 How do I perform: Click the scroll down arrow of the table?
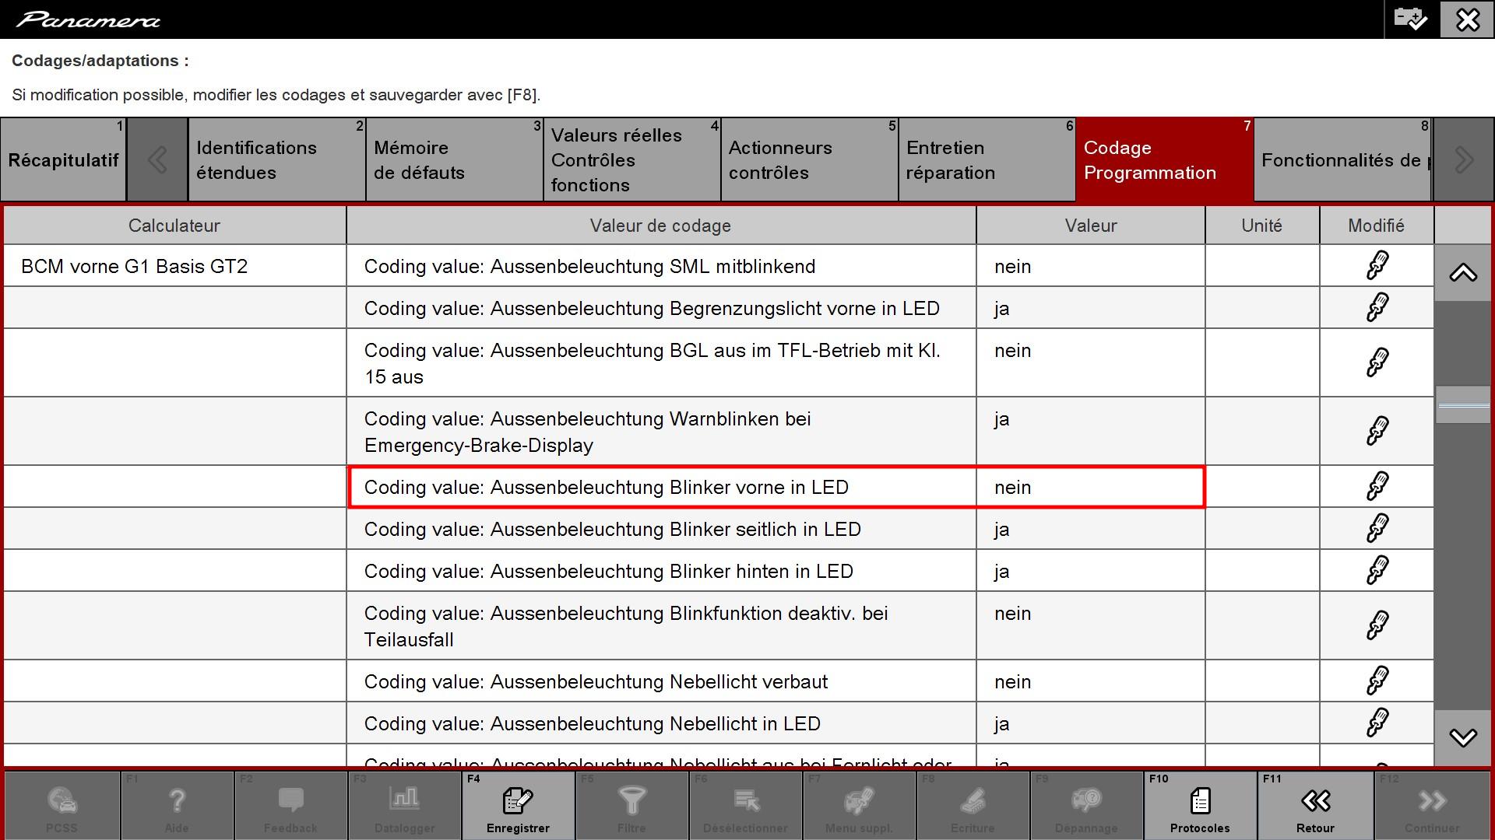tap(1463, 737)
